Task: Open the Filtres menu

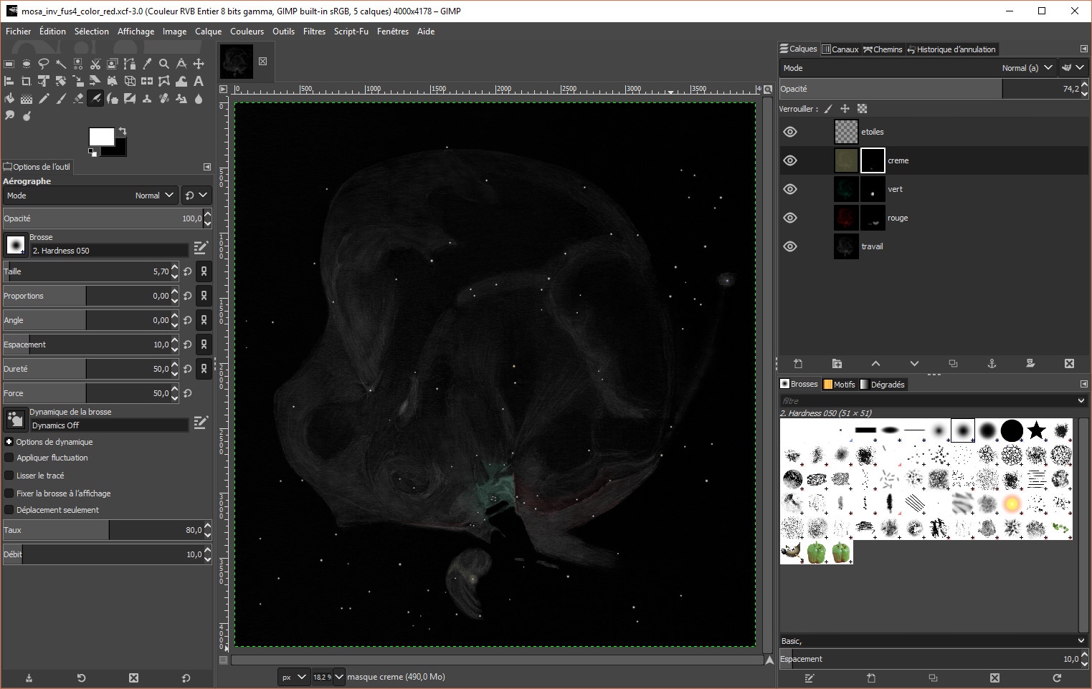Action: point(314,32)
